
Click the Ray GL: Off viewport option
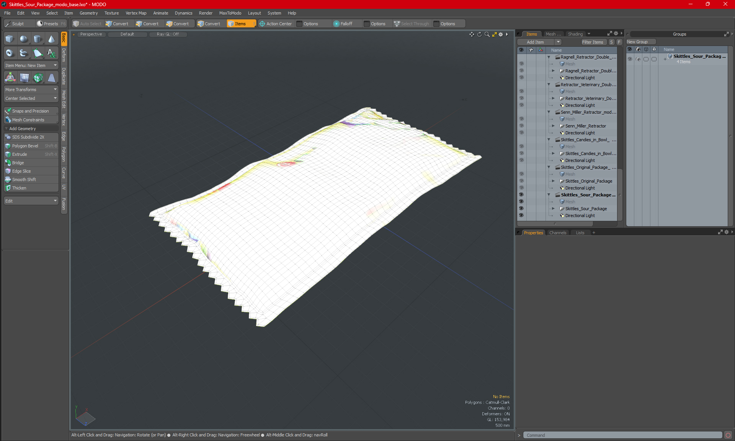point(168,34)
